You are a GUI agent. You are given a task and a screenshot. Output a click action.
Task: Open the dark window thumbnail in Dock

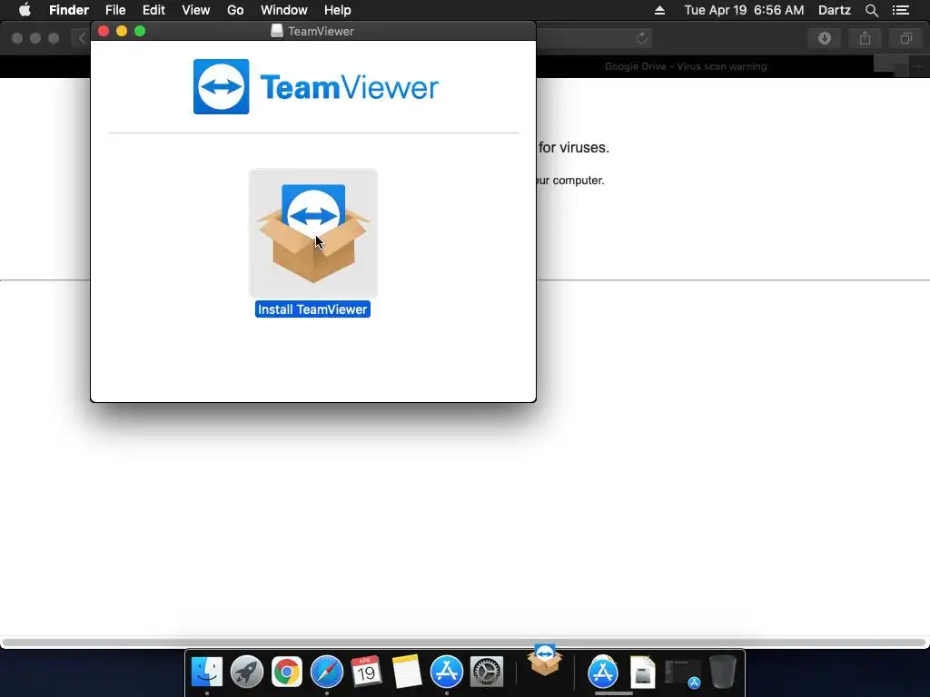coord(683,673)
